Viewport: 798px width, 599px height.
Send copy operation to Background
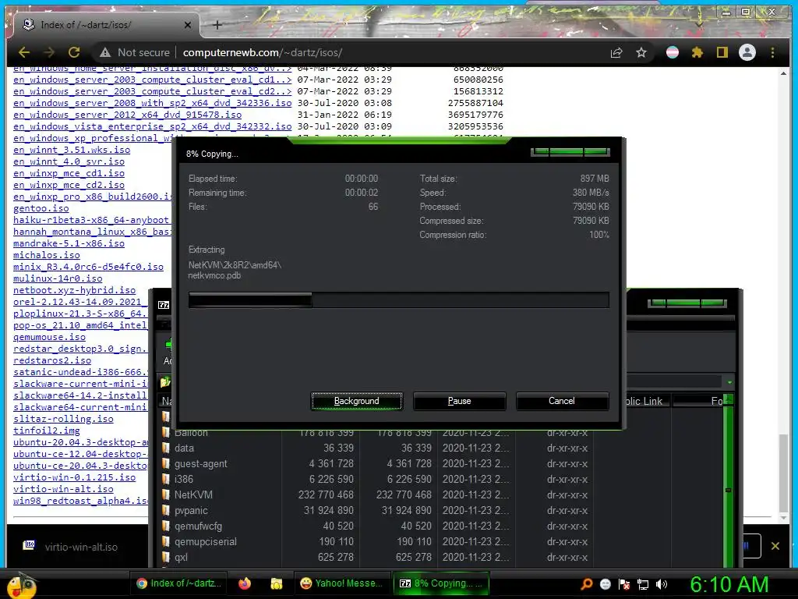coord(356,401)
